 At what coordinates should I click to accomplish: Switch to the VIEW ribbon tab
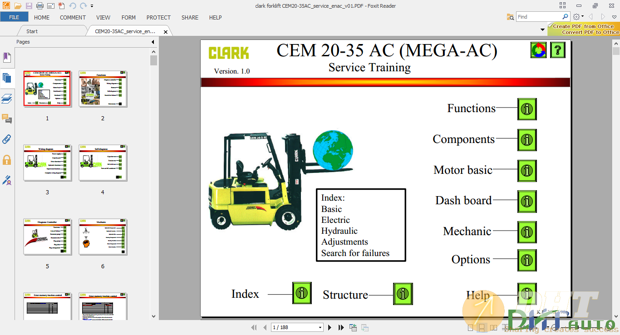[103, 17]
